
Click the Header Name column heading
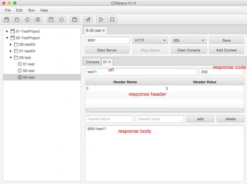[125, 82]
